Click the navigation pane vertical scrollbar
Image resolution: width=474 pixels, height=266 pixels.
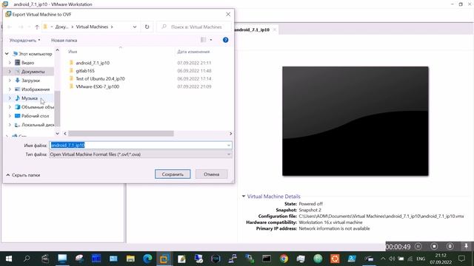pyautogui.click(x=57, y=109)
